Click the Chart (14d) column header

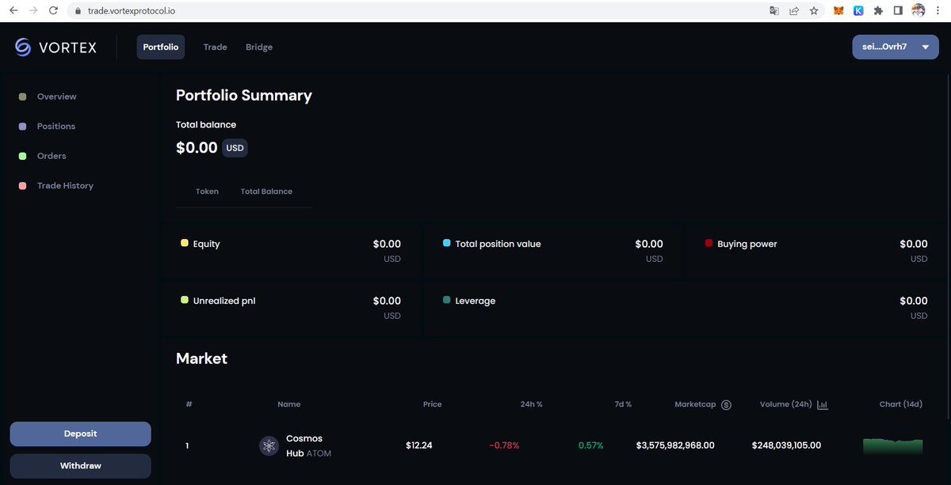(x=901, y=404)
